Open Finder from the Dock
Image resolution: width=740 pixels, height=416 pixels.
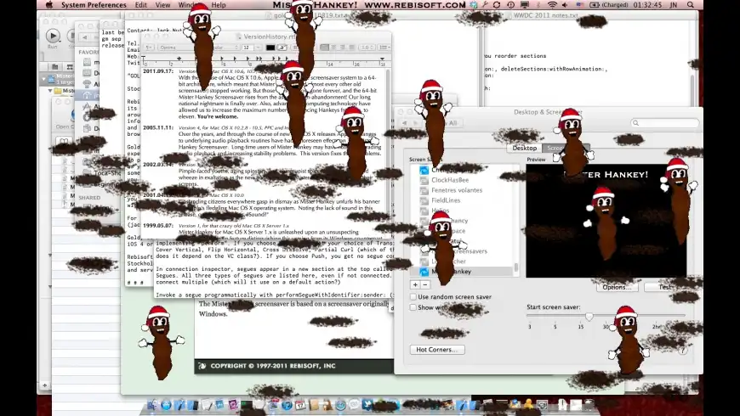point(152,405)
